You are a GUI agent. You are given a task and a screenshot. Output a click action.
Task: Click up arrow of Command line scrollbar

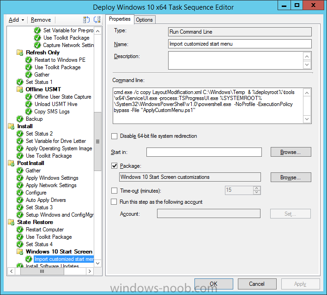coord(307,93)
